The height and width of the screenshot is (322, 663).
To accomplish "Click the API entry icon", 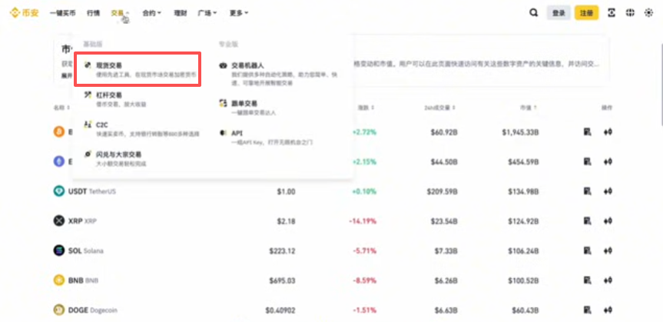I will point(224,133).
